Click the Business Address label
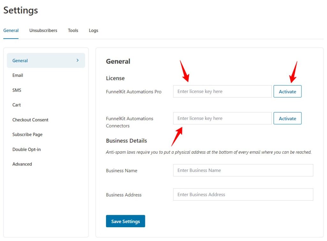The height and width of the screenshot is (241, 327). (124, 195)
